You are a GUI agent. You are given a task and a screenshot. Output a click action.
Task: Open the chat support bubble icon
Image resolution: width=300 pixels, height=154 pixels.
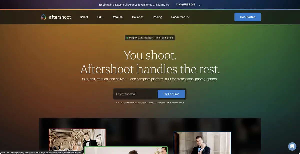pyautogui.click(x=292, y=146)
